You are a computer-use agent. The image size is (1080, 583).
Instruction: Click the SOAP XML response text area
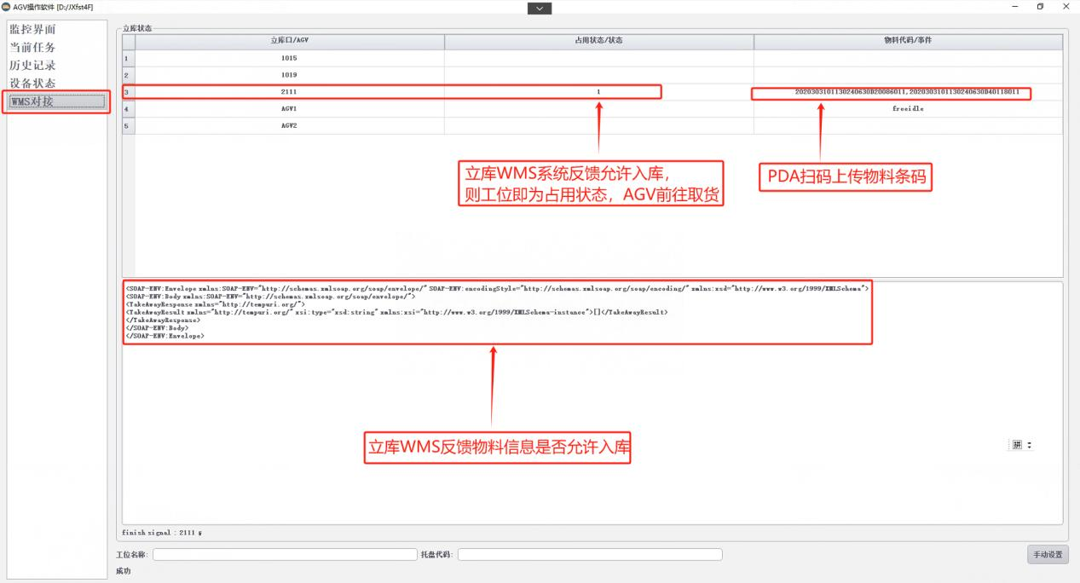click(592, 402)
